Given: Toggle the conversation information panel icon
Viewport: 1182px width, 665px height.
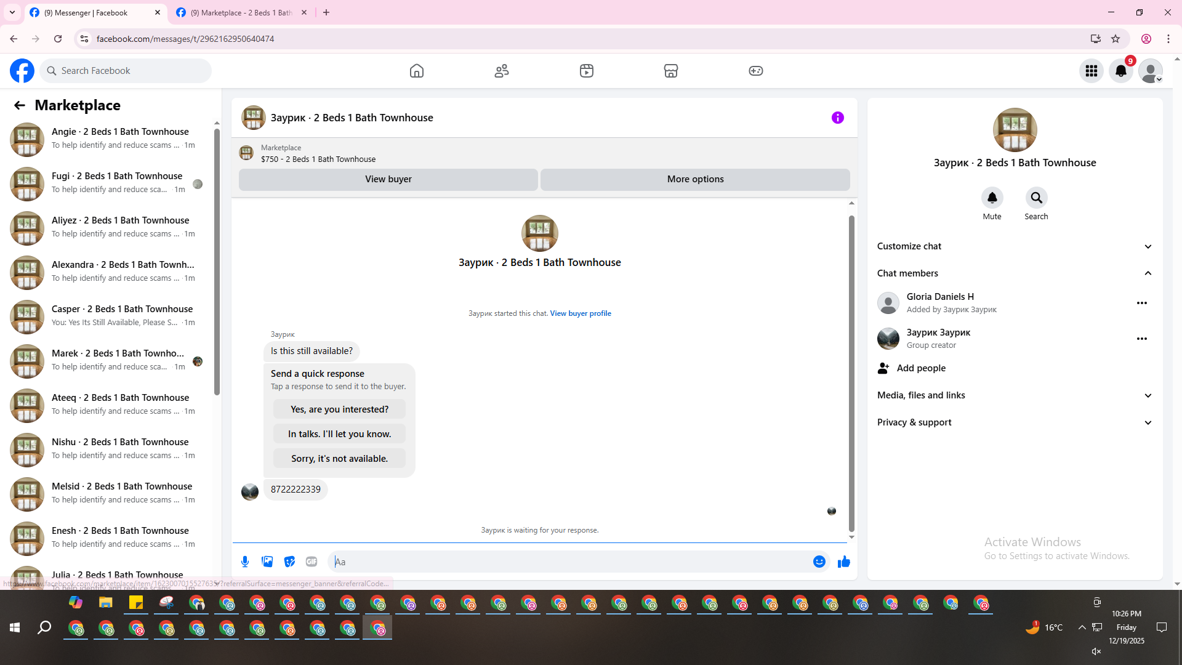Looking at the screenshot, I should (x=837, y=118).
